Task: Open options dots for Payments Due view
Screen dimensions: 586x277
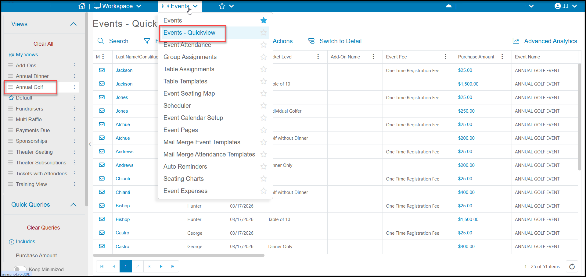Action: tap(74, 130)
